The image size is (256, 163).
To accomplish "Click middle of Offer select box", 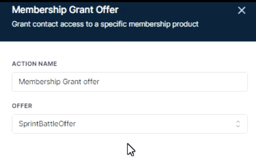I will [x=130, y=124].
